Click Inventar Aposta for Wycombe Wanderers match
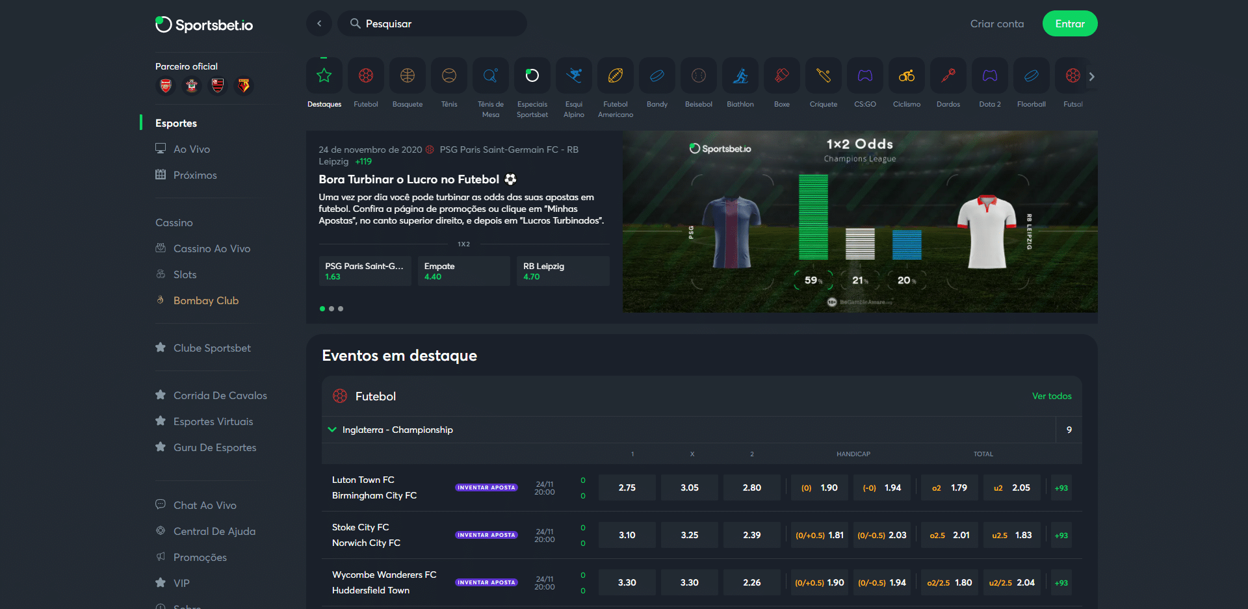Image resolution: width=1248 pixels, height=609 pixels. [x=486, y=582]
